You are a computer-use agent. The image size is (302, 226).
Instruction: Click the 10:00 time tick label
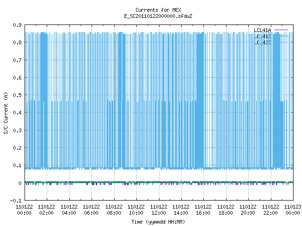(x=136, y=213)
